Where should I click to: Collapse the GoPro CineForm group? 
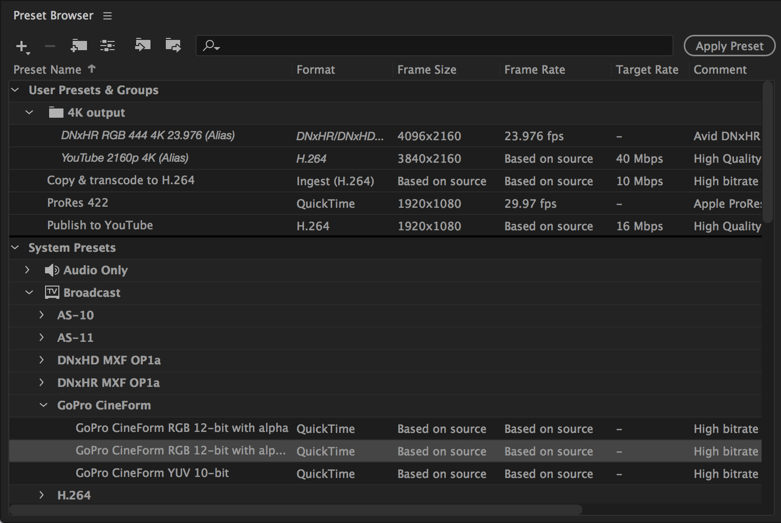[44, 405]
